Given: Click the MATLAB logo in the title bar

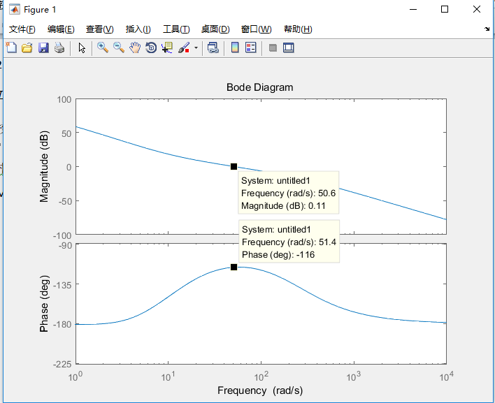Looking at the screenshot, I should click(15, 10).
